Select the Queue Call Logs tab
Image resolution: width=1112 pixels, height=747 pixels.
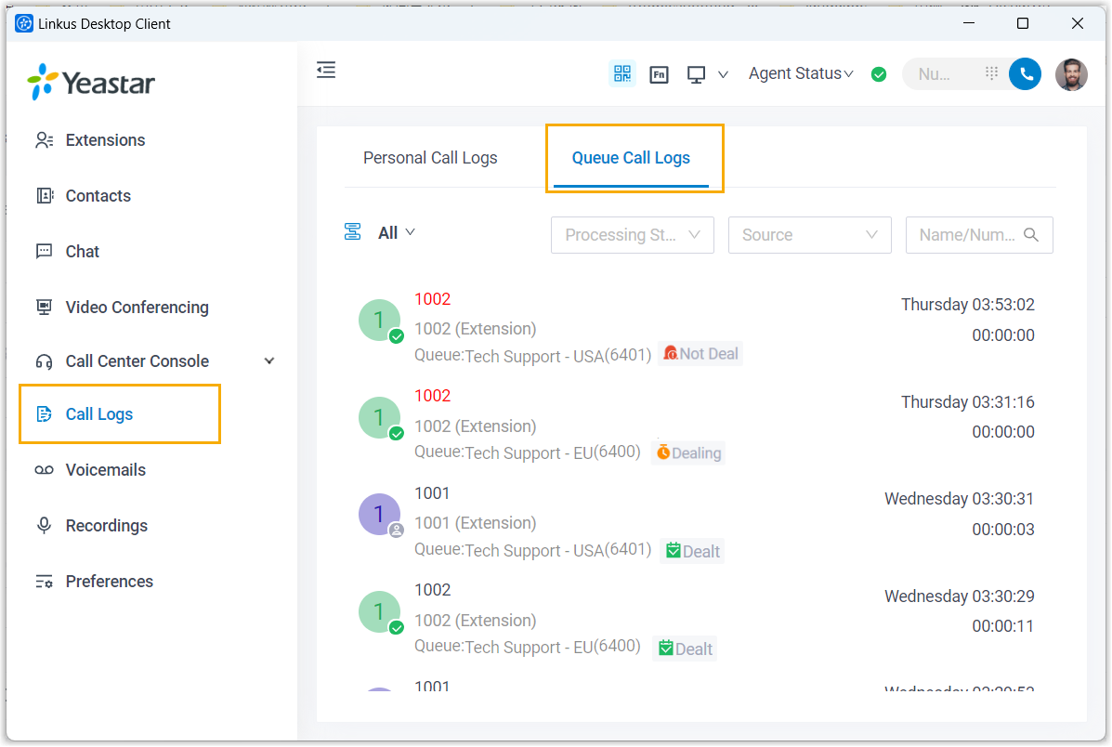pos(631,158)
